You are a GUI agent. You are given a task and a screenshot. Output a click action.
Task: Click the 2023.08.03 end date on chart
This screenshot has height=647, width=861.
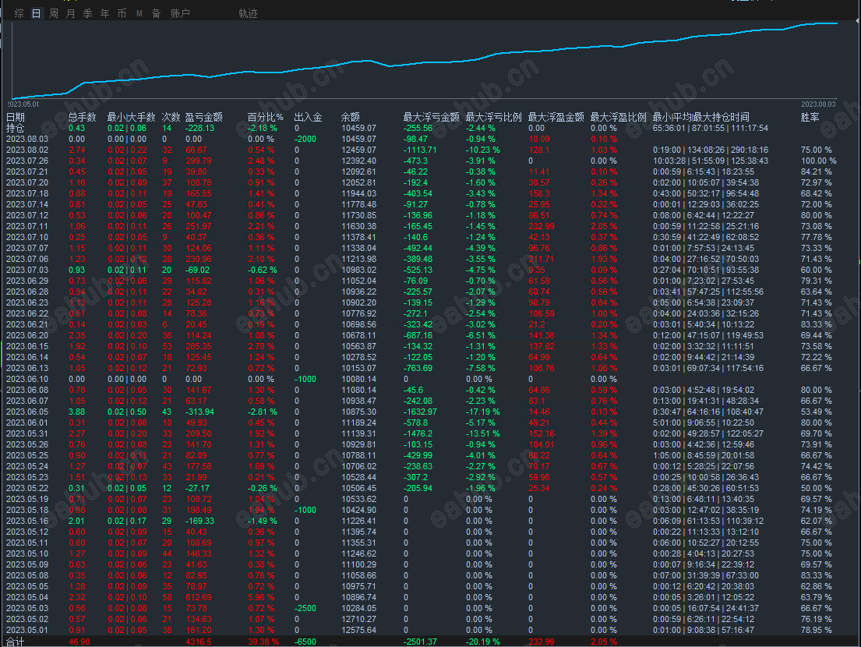click(818, 104)
